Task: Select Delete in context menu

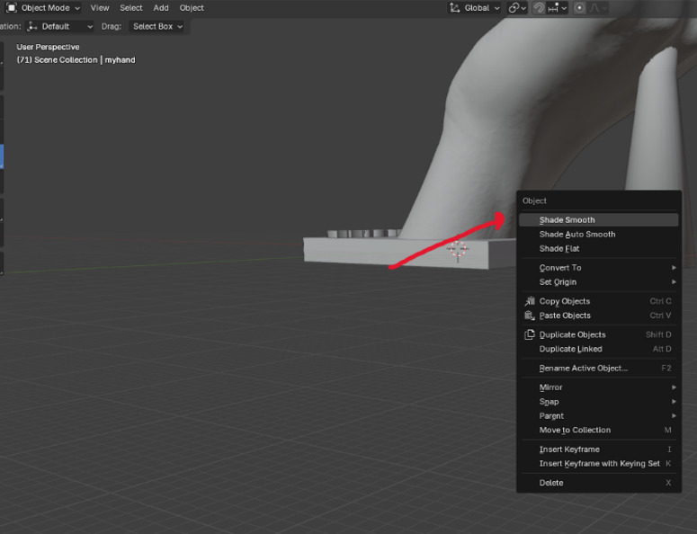Action: coord(598,483)
